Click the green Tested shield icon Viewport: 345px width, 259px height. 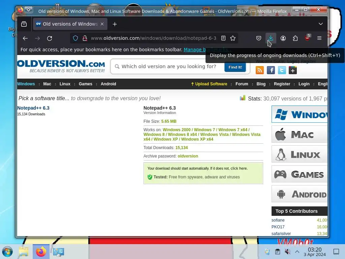click(x=150, y=177)
